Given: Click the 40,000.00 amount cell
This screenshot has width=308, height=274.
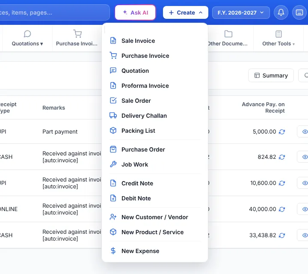Looking at the screenshot, I should [x=262, y=209].
